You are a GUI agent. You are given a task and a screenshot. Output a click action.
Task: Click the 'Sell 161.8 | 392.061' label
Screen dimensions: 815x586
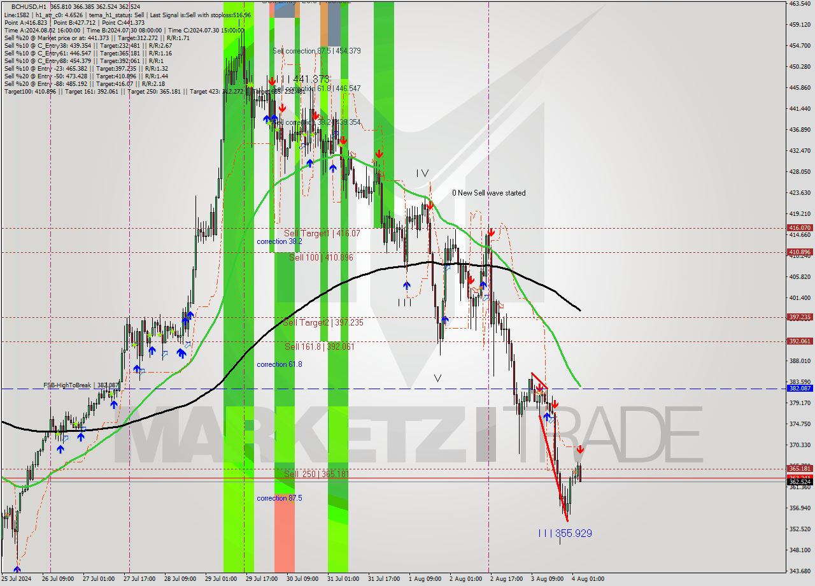click(x=320, y=347)
